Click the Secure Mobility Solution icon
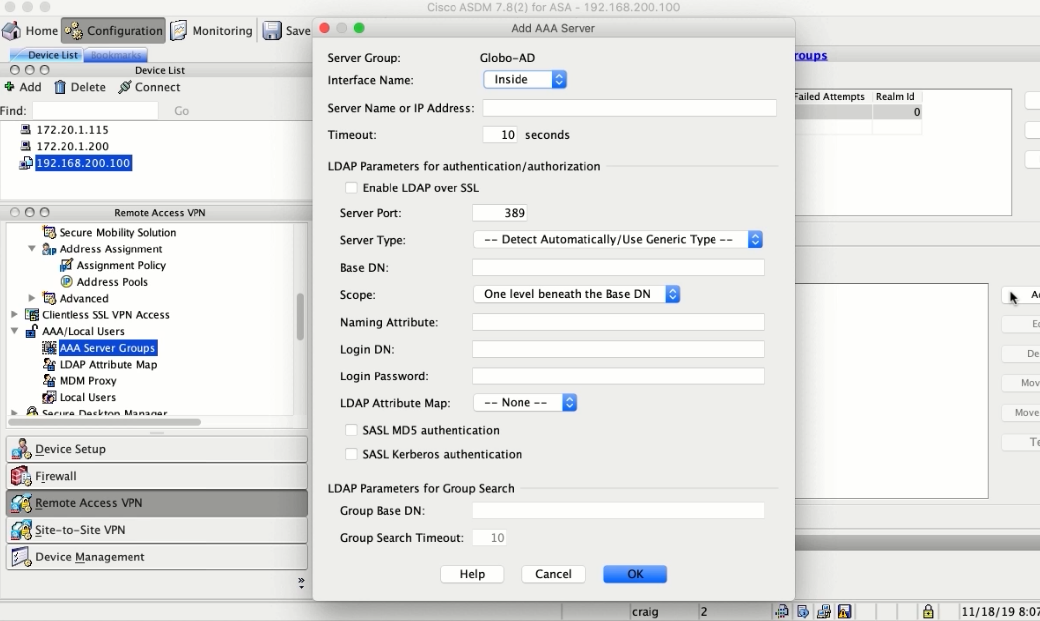 coord(49,232)
